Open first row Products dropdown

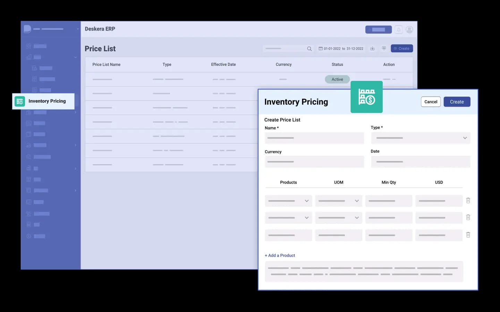pos(288,201)
